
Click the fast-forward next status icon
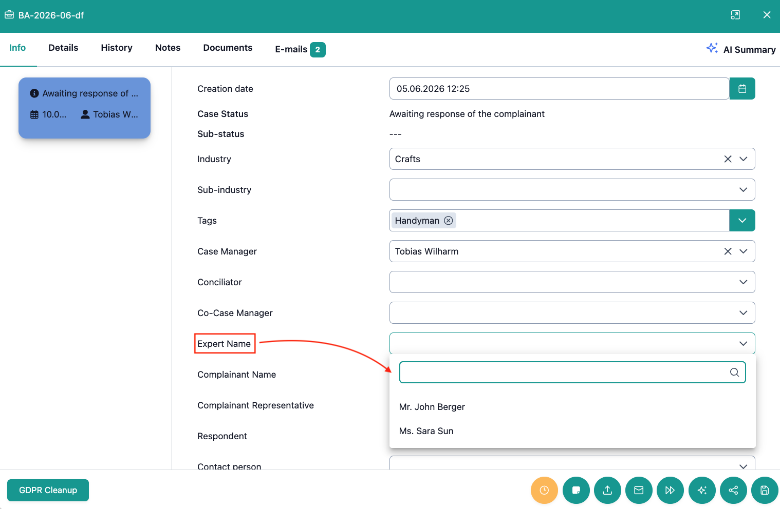[670, 490]
